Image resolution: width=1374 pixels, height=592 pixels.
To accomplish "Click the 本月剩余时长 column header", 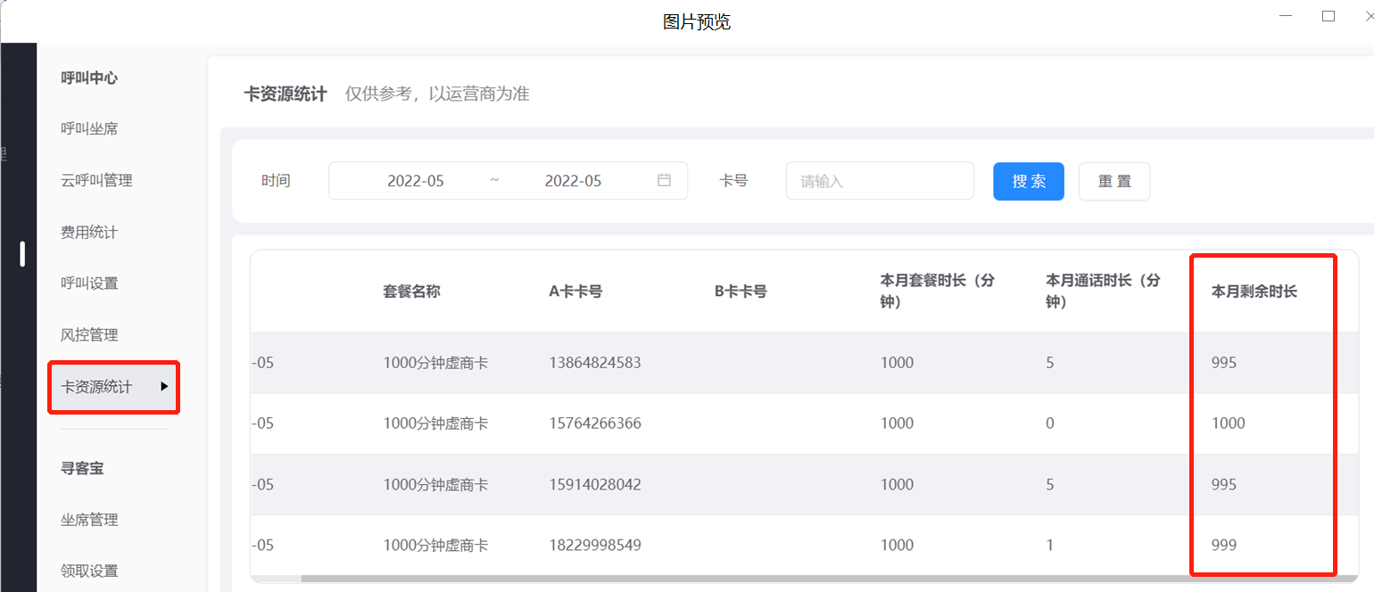I will click(x=1254, y=292).
